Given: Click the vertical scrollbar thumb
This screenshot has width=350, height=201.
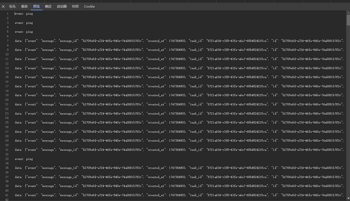Looking at the screenshot, I should pyautogui.click(x=348, y=20).
